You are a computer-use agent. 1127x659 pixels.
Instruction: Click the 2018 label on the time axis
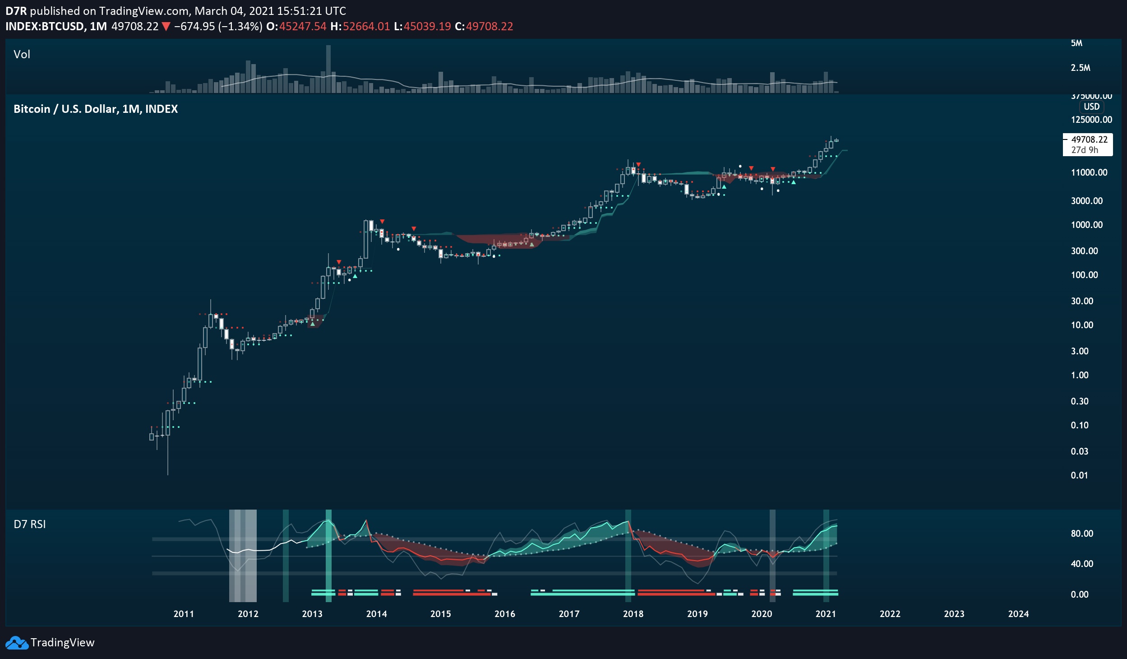click(x=633, y=614)
